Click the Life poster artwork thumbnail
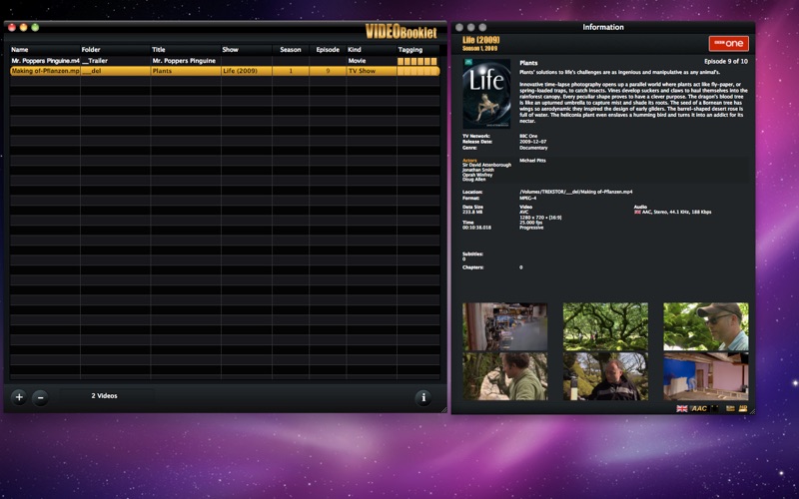 (486, 93)
